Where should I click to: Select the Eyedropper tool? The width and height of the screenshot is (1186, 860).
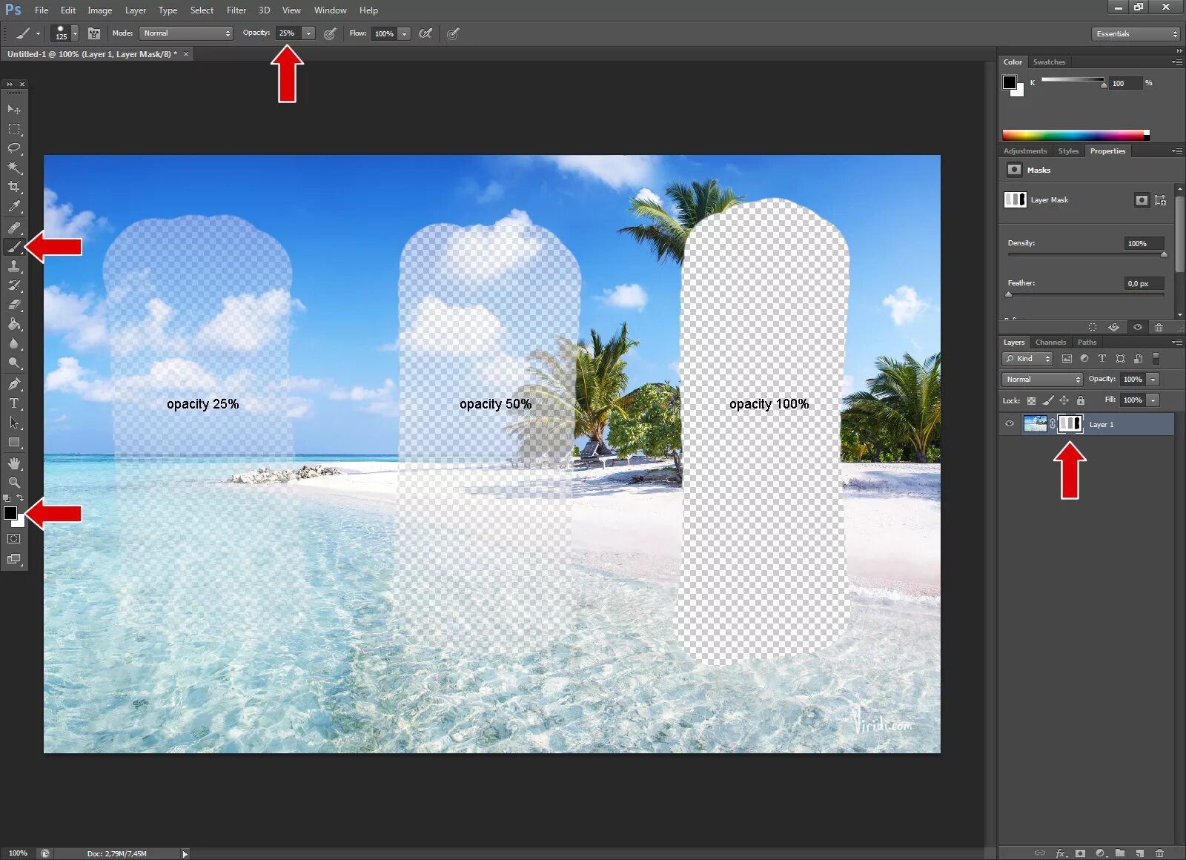pyautogui.click(x=14, y=207)
